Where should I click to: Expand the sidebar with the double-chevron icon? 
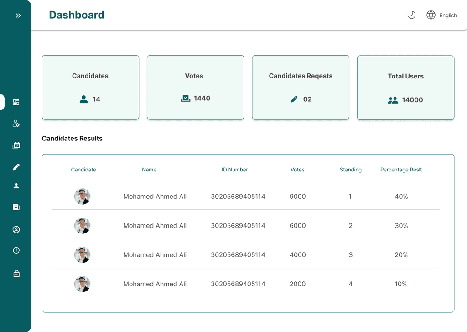click(x=18, y=16)
